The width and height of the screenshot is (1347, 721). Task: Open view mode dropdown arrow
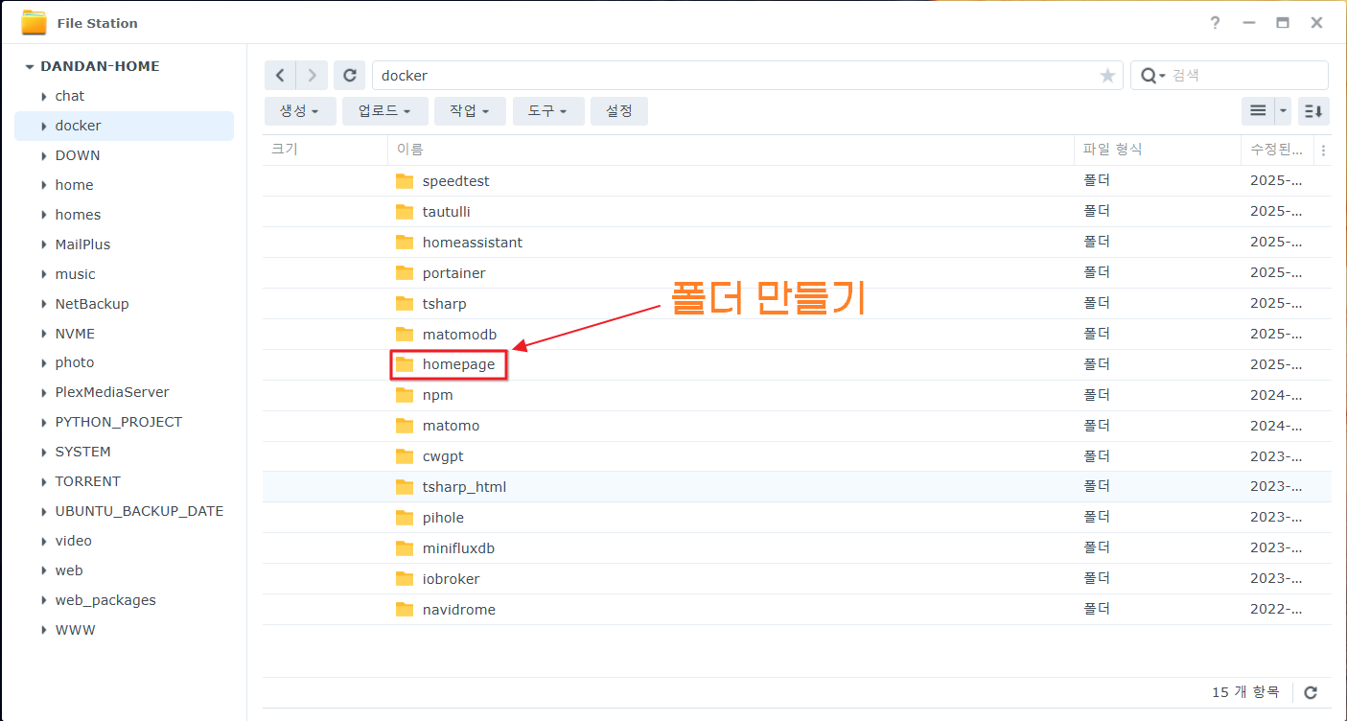coord(1283,111)
